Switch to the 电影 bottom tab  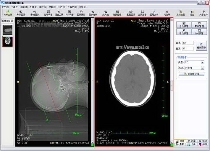pyautogui.click(x=180, y=144)
